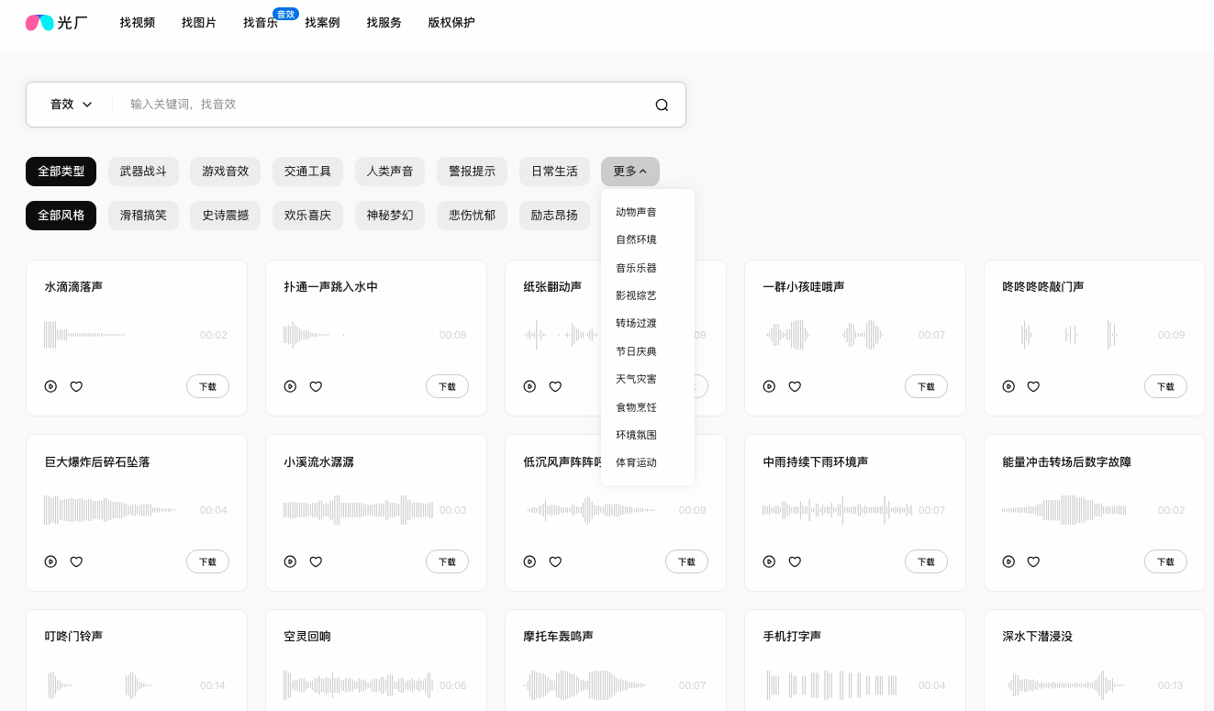Image resolution: width=1214 pixels, height=711 pixels.
Task: Favorite the 一群小孩哇哦声 sound
Action: (795, 386)
